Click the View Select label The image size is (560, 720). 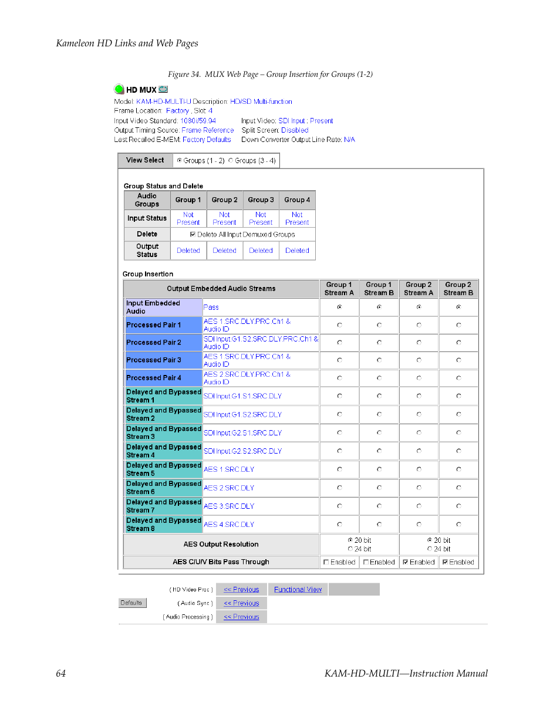[x=145, y=160]
